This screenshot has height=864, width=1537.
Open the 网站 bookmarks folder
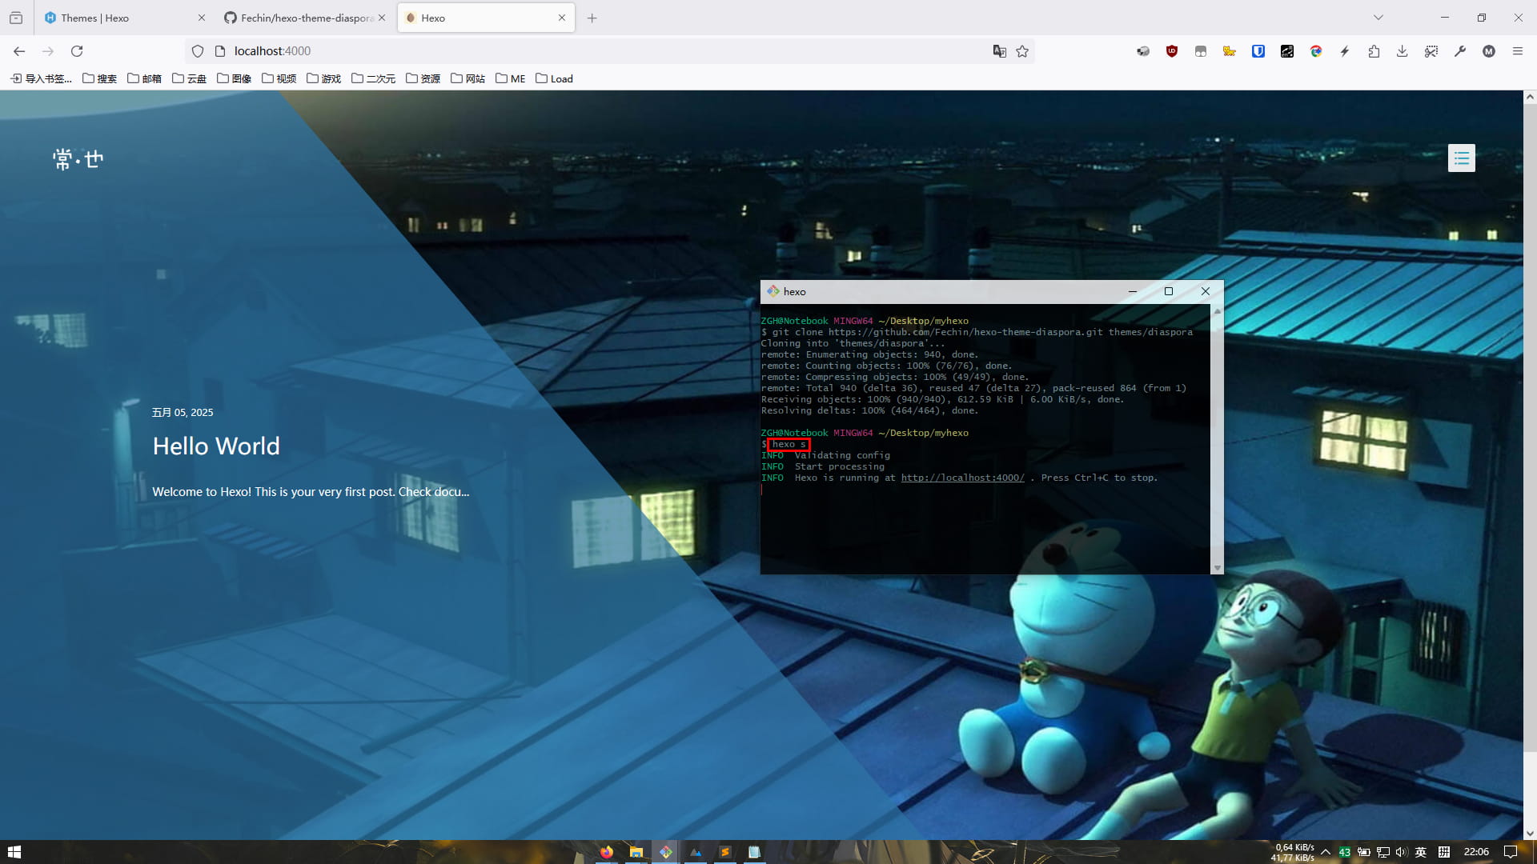tap(468, 78)
